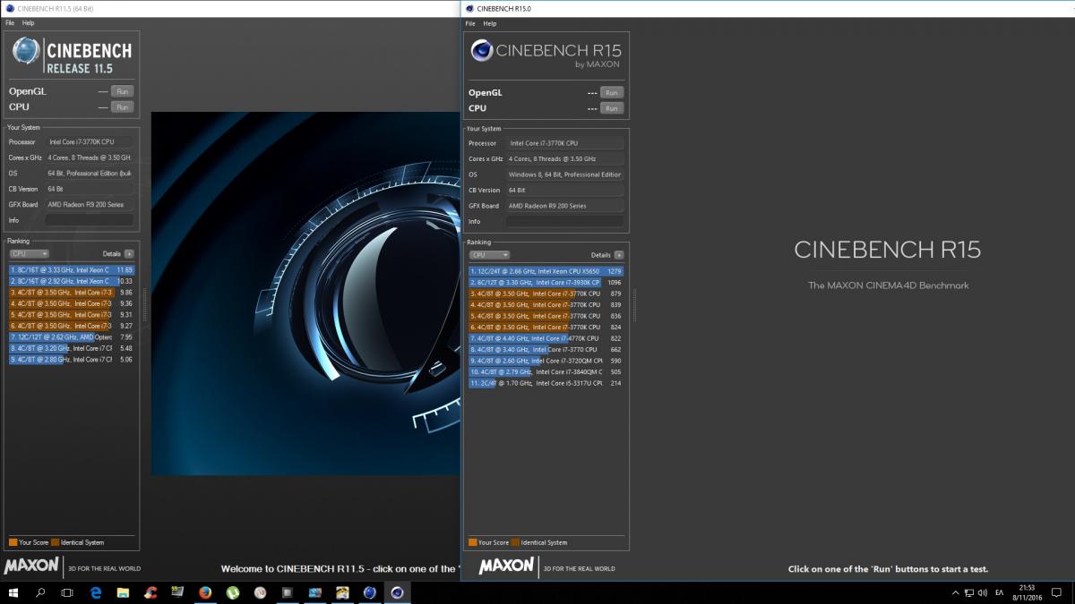Open the CPU ranking dropdown in R11.5

pos(29,254)
